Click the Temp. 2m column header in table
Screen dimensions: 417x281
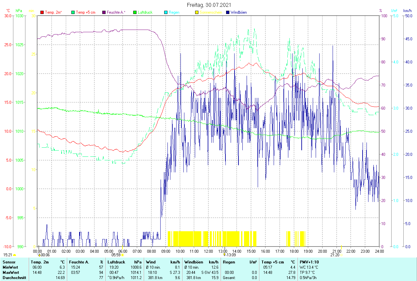pyautogui.click(x=40, y=262)
